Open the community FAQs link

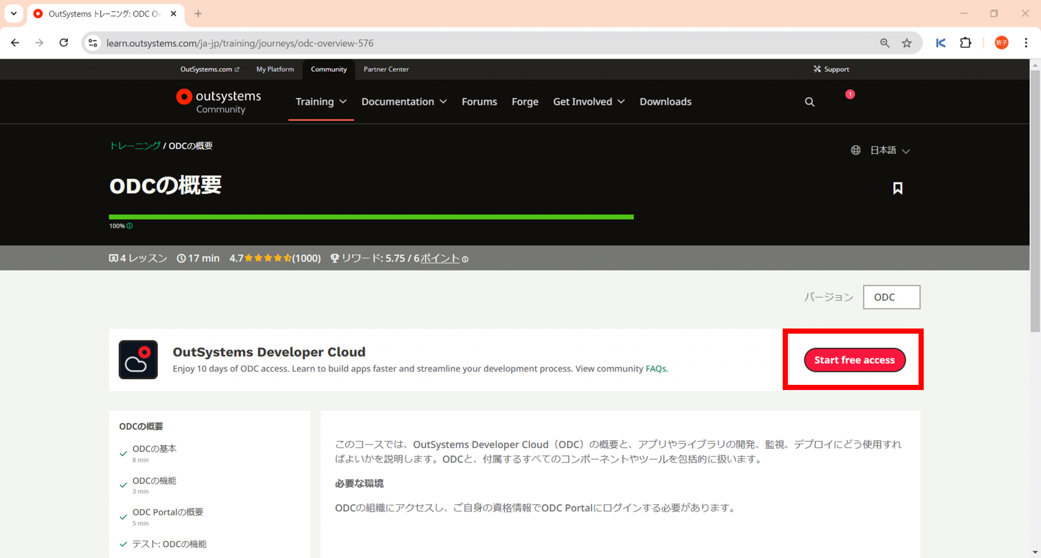(655, 369)
